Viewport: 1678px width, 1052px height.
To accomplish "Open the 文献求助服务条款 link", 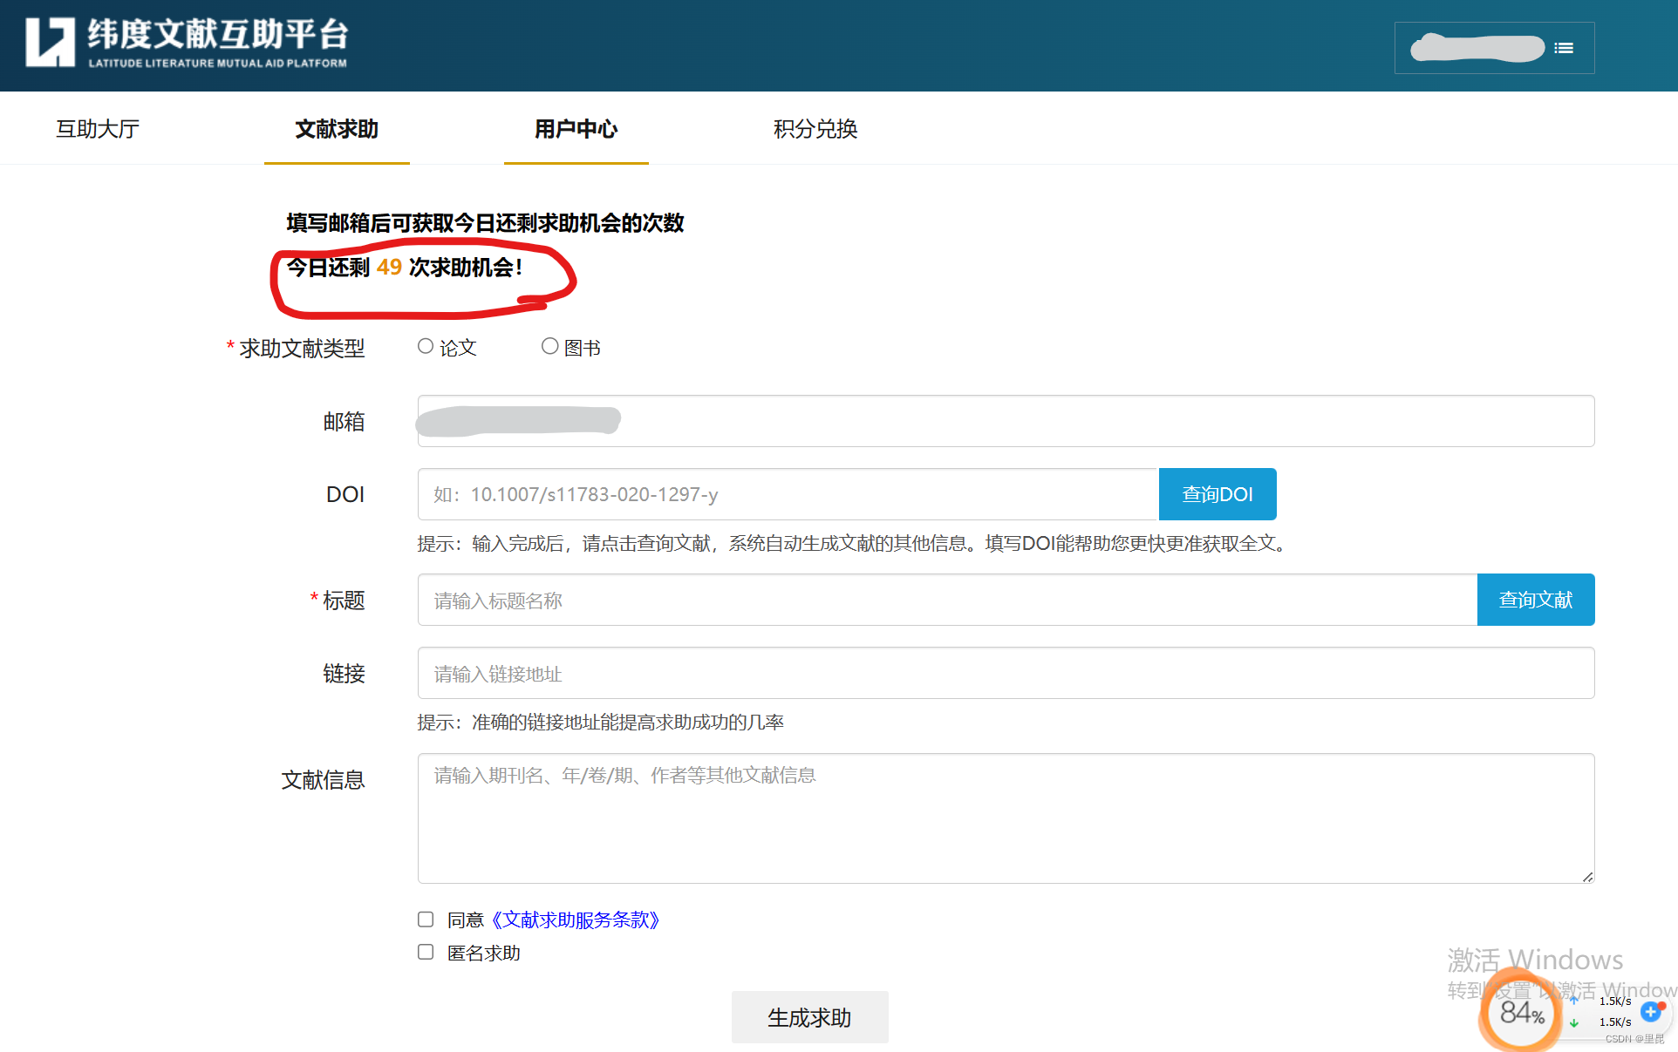I will (576, 920).
